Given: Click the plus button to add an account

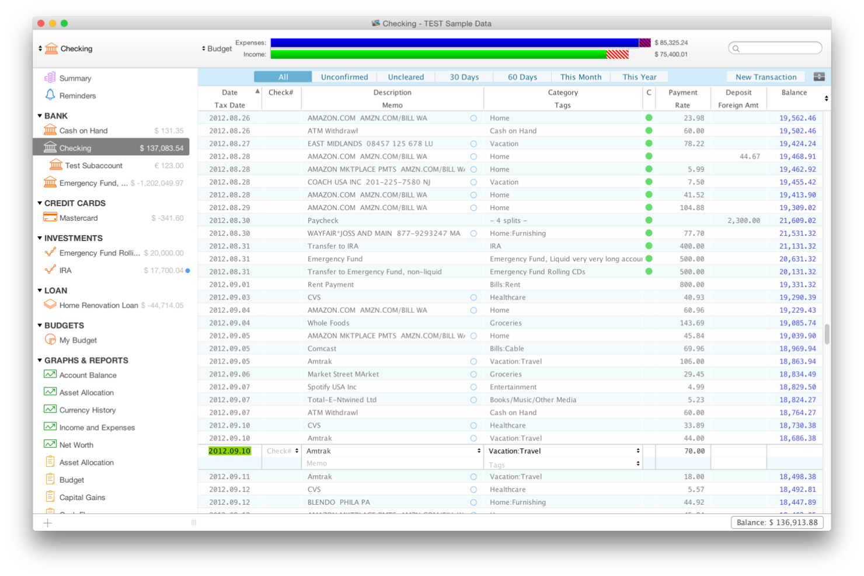Looking at the screenshot, I should pyautogui.click(x=47, y=522).
